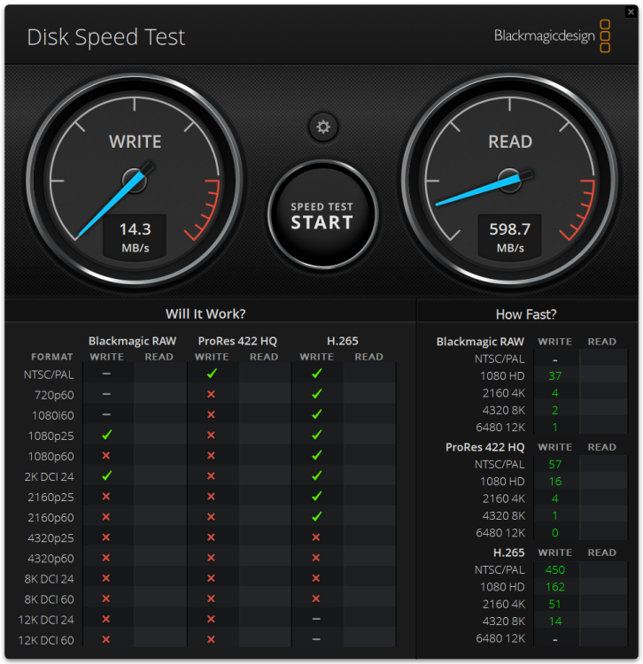Viewport: 643px width, 664px height.
Task: Click value 16 for ProRes 422 HQ 1080 HD
Action: click(555, 482)
